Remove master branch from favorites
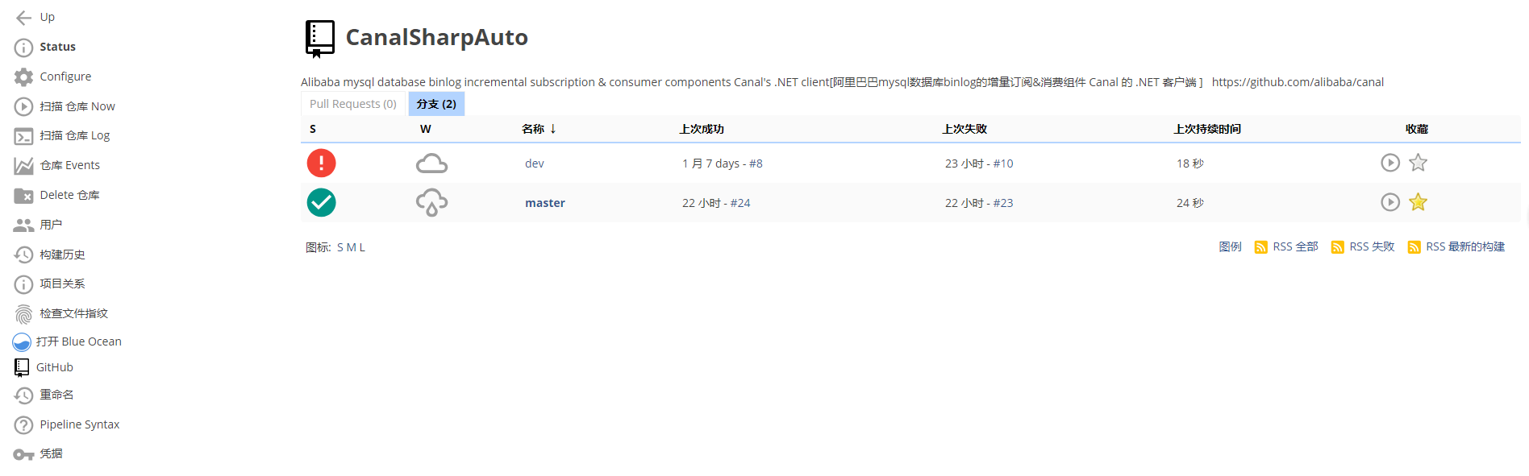The height and width of the screenshot is (476, 1529). 1419,202
